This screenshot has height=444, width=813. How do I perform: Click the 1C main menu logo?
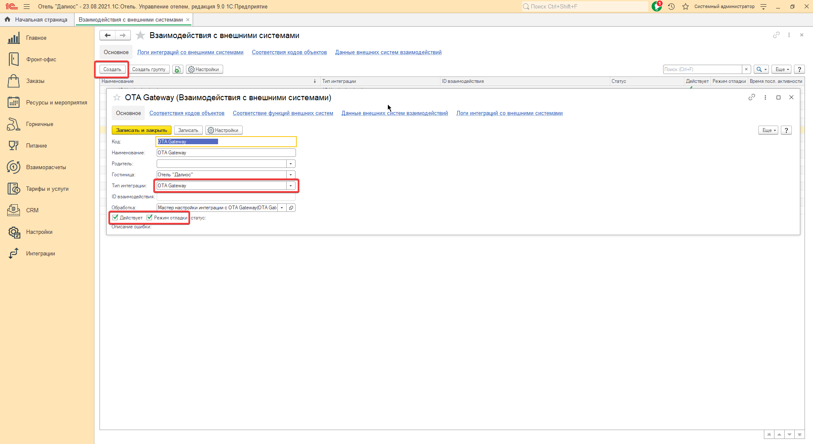[x=11, y=6]
